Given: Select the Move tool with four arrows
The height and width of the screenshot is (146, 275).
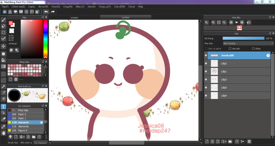Looking at the screenshot, I should [3, 46].
